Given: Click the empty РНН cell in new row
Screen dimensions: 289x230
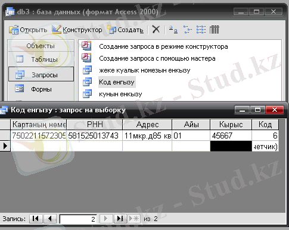Looking at the screenshot, I should click(x=95, y=146).
